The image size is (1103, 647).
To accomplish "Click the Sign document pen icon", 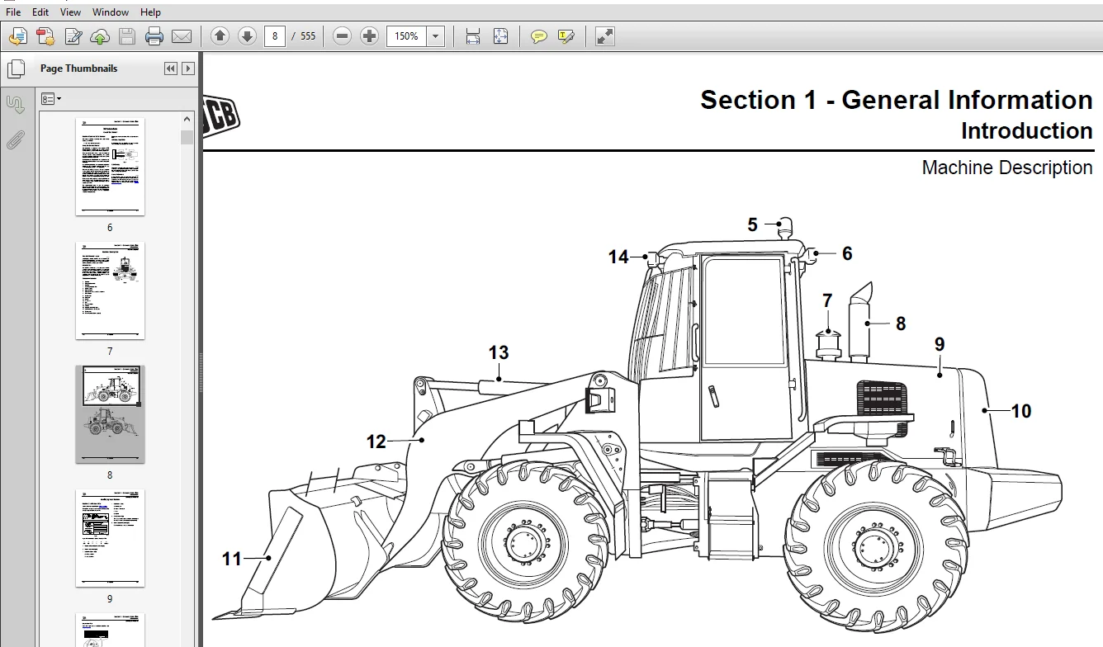I will tap(73, 36).
